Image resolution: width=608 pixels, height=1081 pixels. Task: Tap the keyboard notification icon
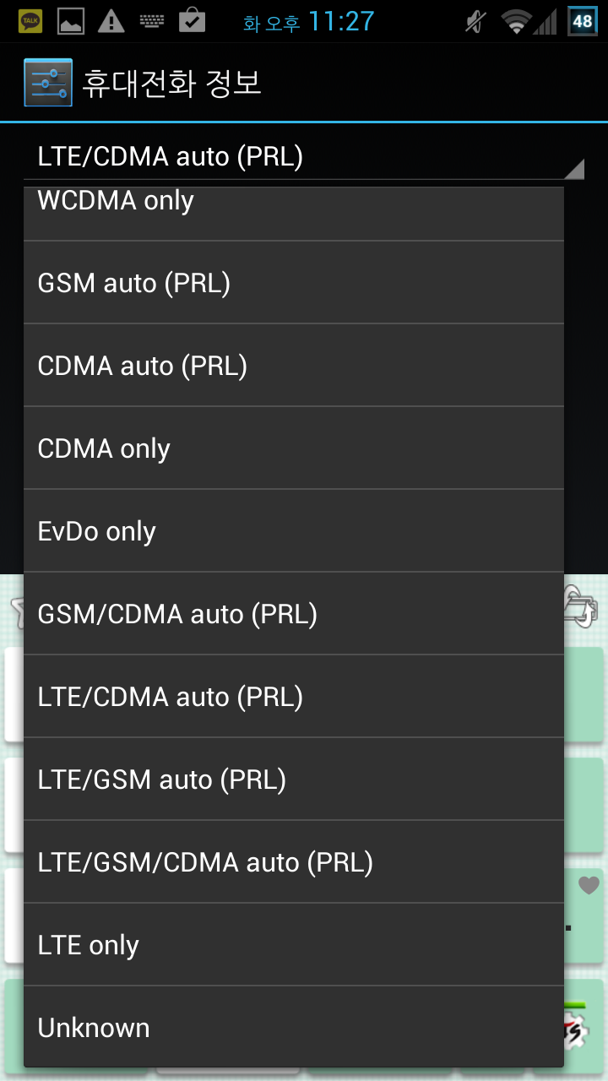(152, 21)
